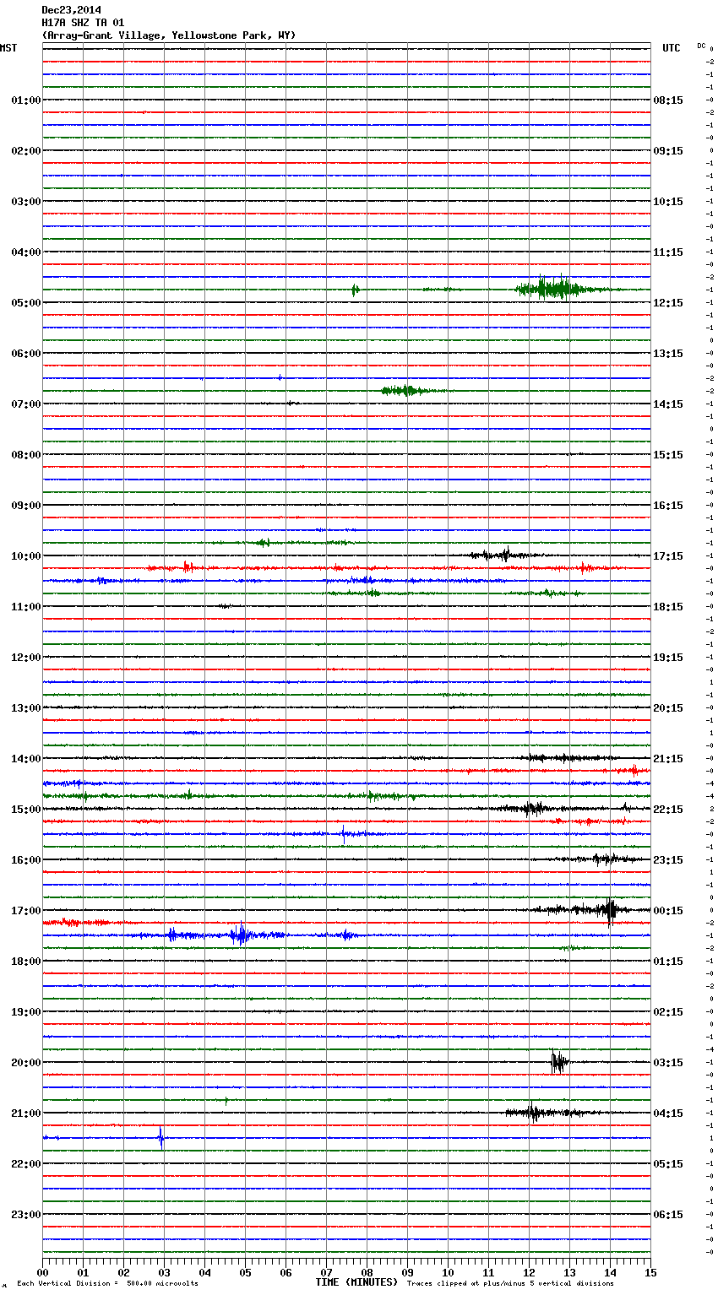Image resolution: width=718 pixels, height=1295 pixels.
Task: Click the 23:15 UTC time label
Action: (668, 860)
